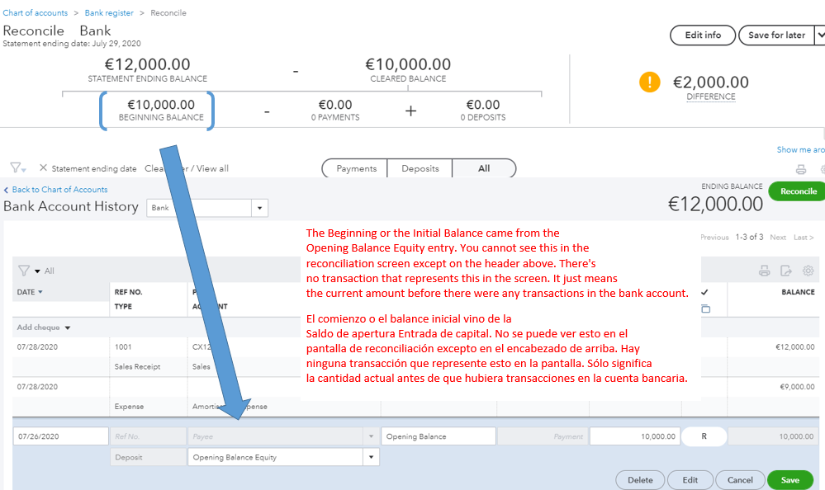Save the opening balance transaction

[x=789, y=480]
